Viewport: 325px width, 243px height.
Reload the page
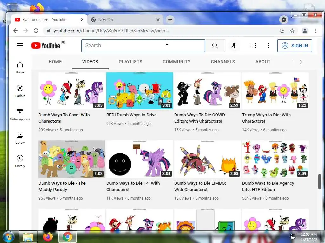click(36, 31)
